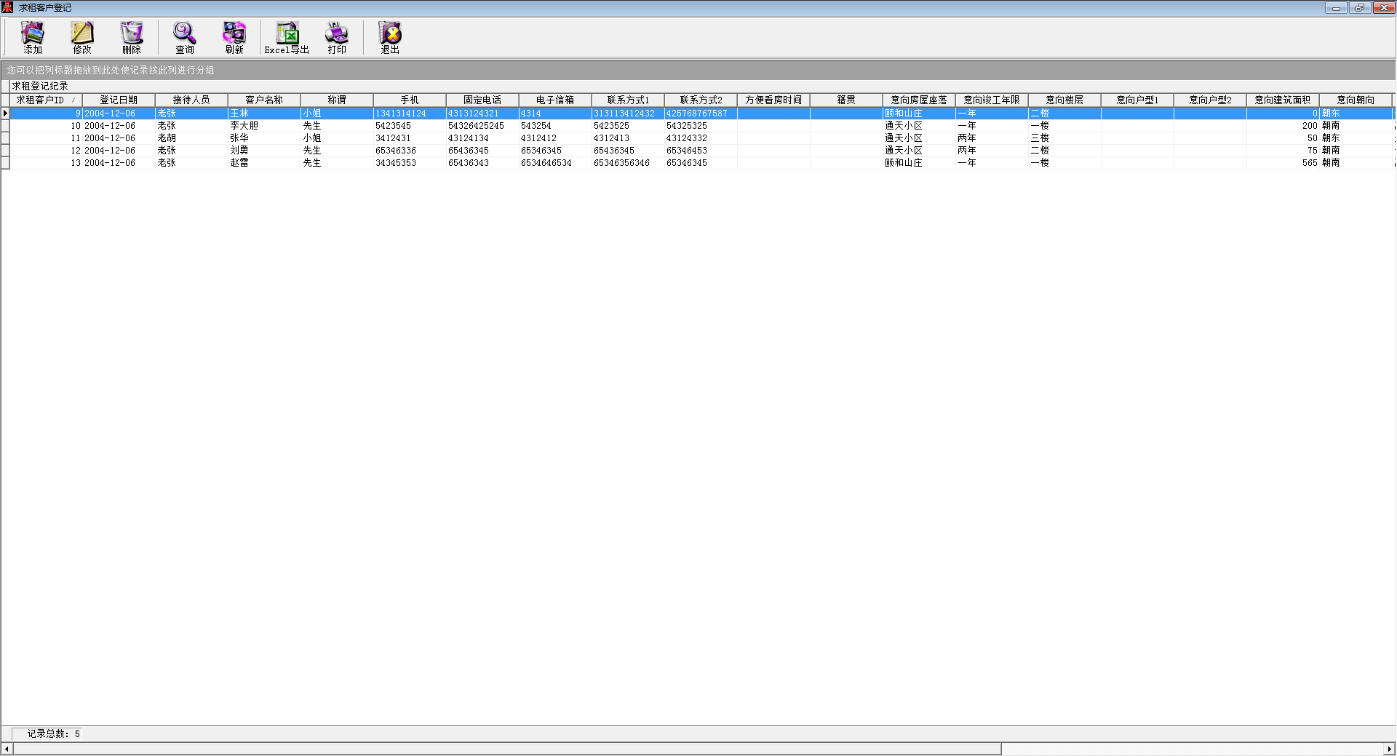Screen dimensions: 1397x756
Task: Sort by 求租客户ID column header
Action: coord(46,100)
